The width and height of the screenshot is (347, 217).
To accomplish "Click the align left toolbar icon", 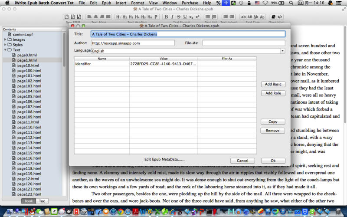I will pyautogui.click(x=89, y=17).
